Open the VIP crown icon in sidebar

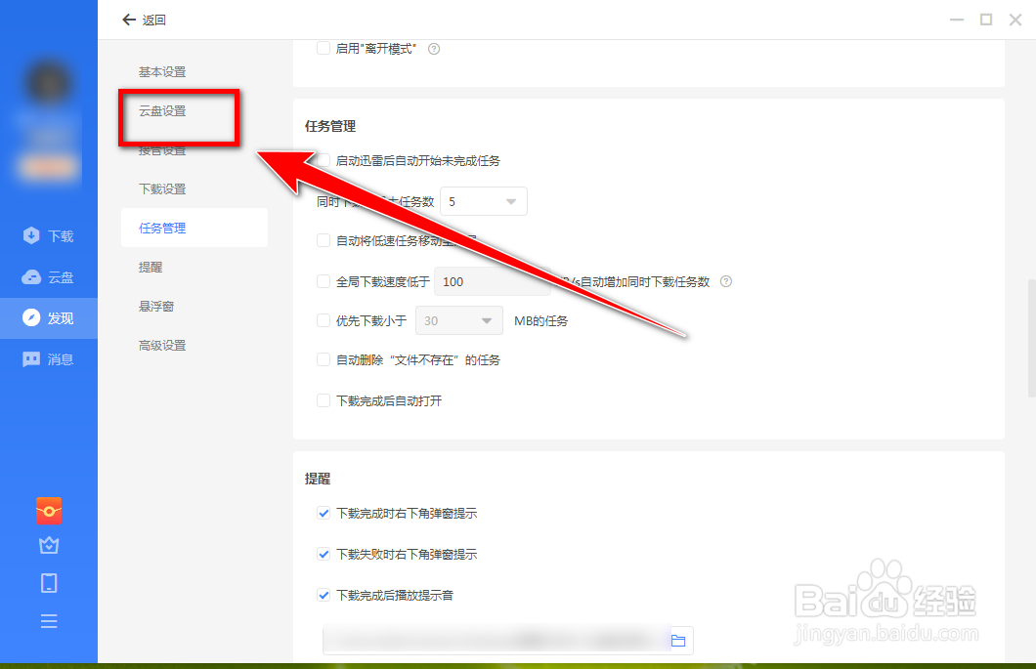(x=49, y=546)
